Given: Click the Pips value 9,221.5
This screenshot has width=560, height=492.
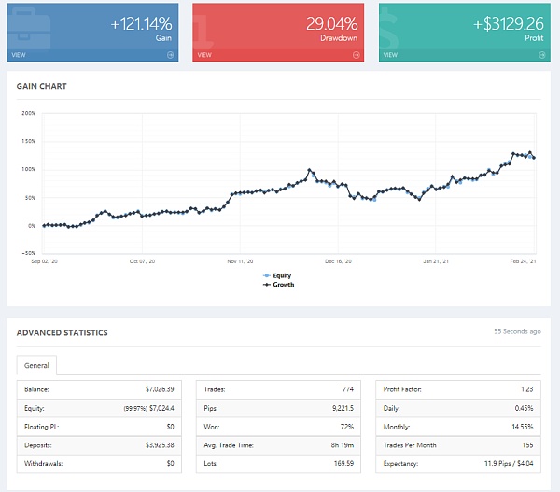Looking at the screenshot, I should coord(343,408).
